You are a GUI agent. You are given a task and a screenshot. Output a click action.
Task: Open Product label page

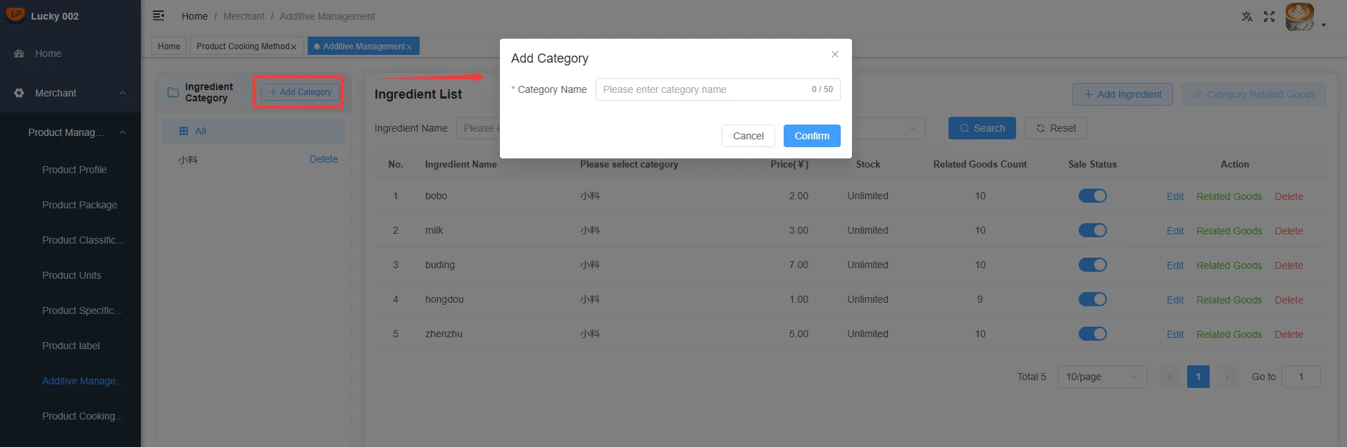coord(71,346)
